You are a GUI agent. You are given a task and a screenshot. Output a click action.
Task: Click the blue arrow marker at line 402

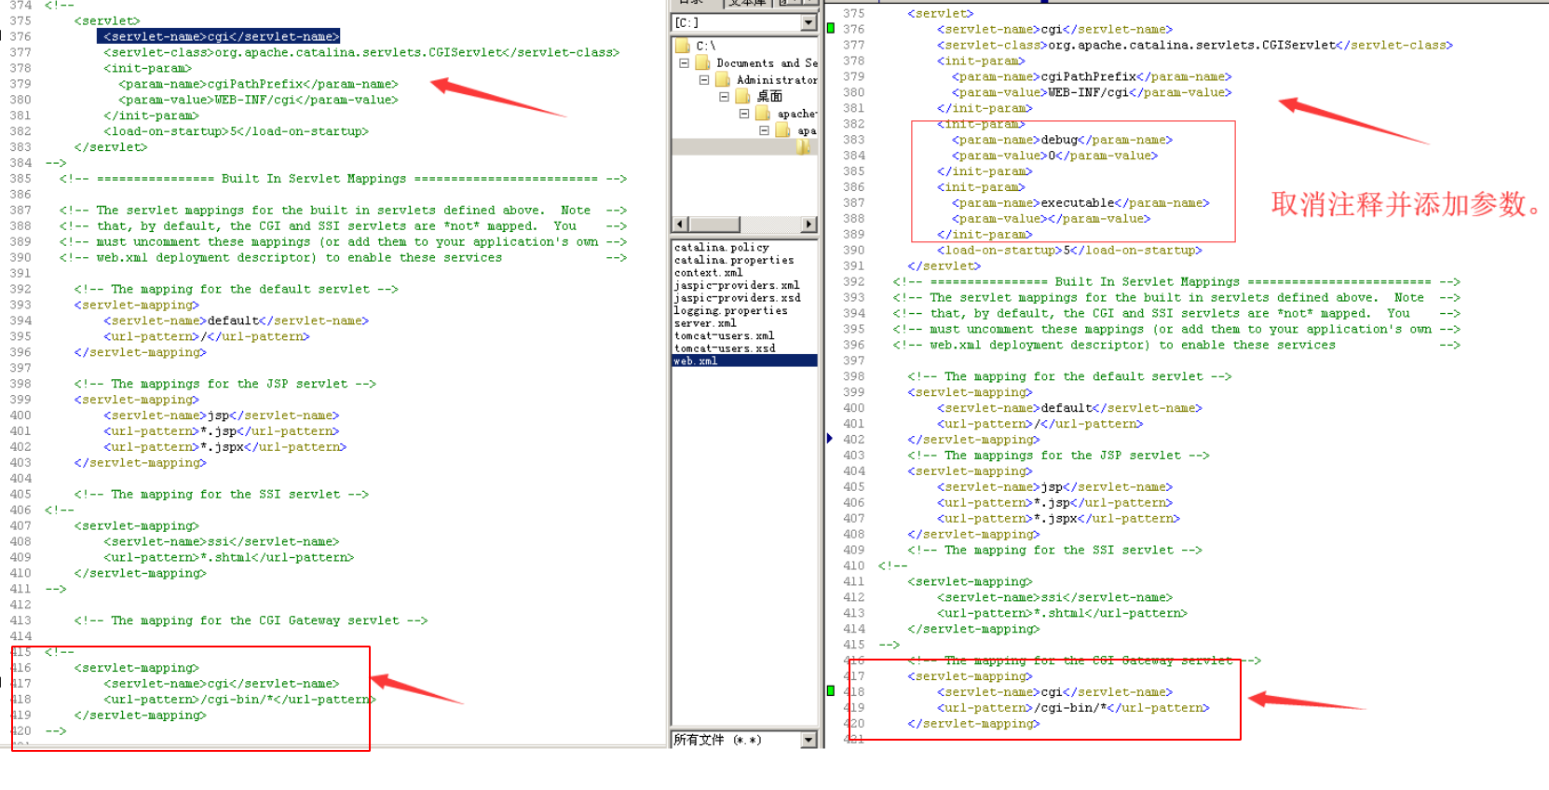coord(829,439)
